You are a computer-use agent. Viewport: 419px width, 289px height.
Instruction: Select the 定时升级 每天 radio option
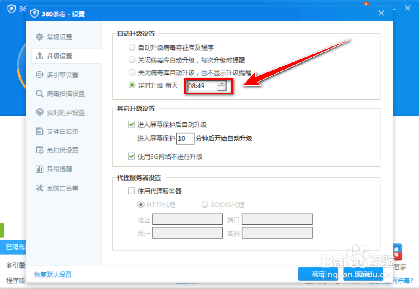[132, 85]
